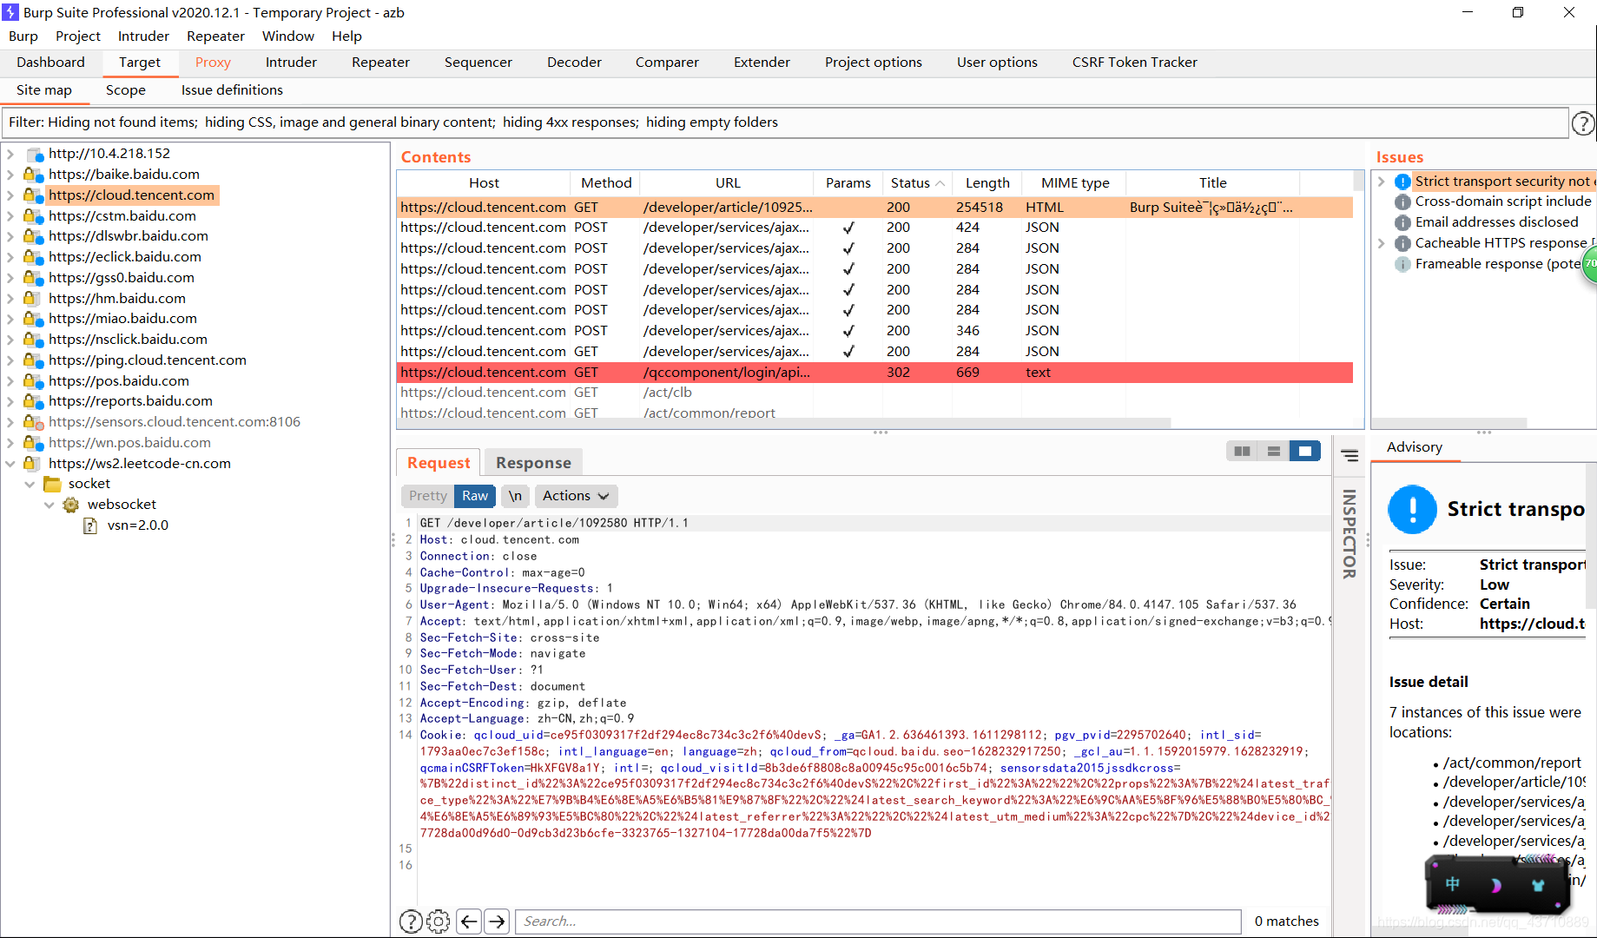
Task: Expand the https://baike.baidu.com tree node
Action: tap(10, 175)
